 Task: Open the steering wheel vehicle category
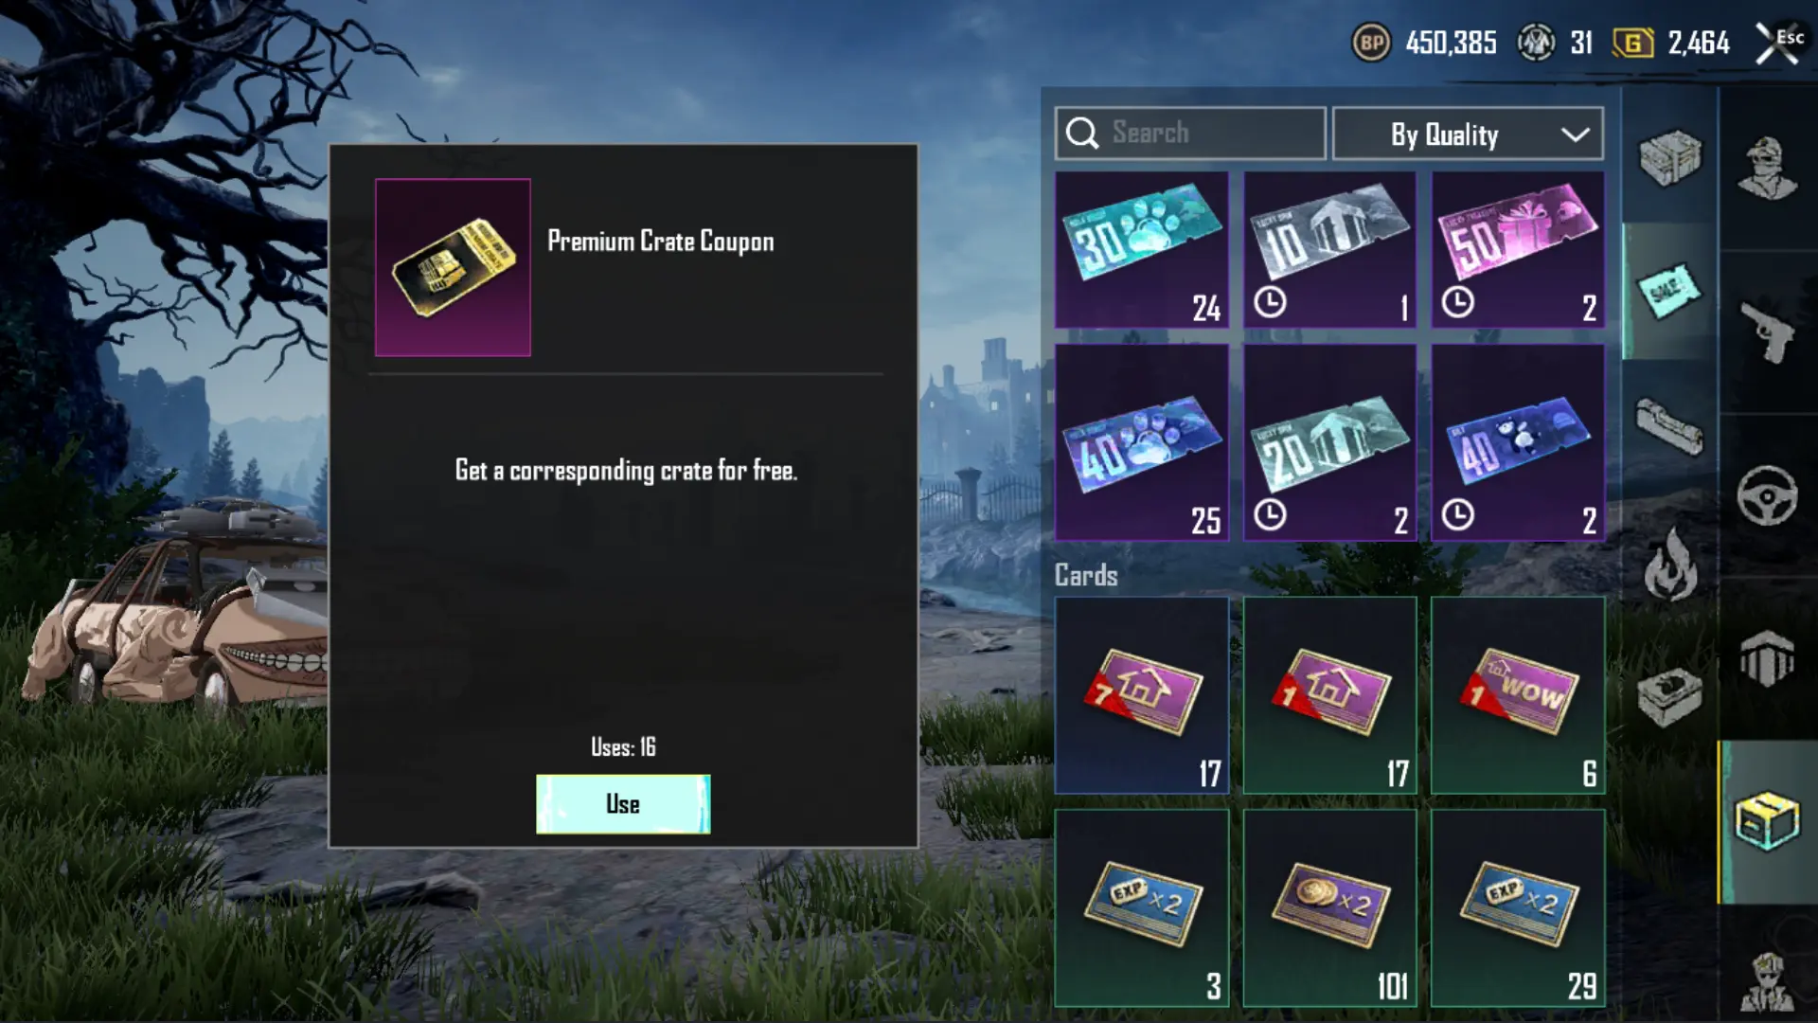pyautogui.click(x=1767, y=495)
